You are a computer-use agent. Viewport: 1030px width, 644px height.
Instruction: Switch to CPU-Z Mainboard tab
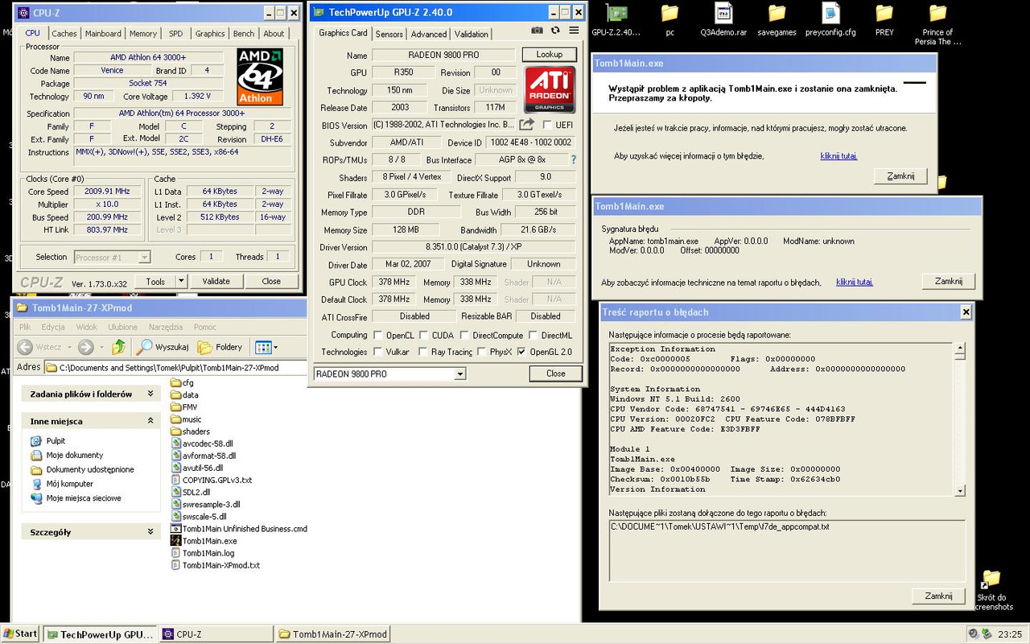point(103,34)
